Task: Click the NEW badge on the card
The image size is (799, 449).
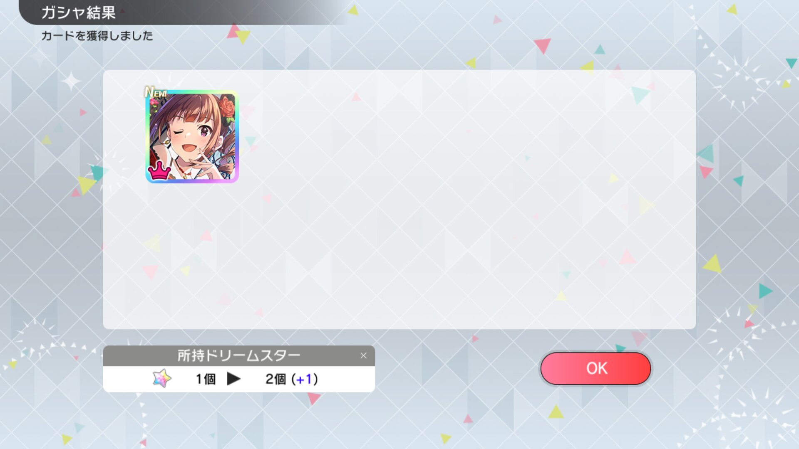Action: 156,92
